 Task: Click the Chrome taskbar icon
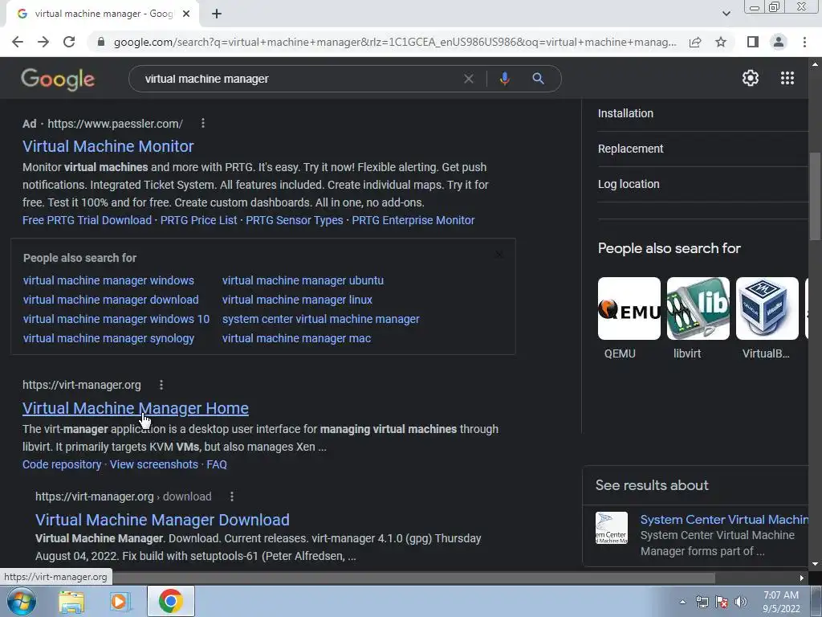click(x=170, y=601)
